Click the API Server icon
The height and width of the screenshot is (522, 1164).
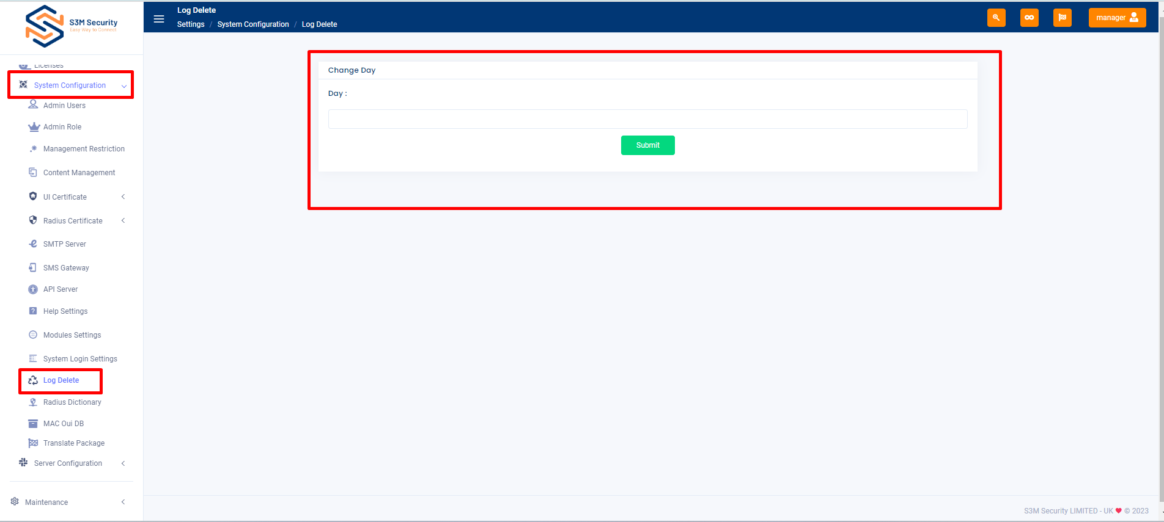(33, 289)
